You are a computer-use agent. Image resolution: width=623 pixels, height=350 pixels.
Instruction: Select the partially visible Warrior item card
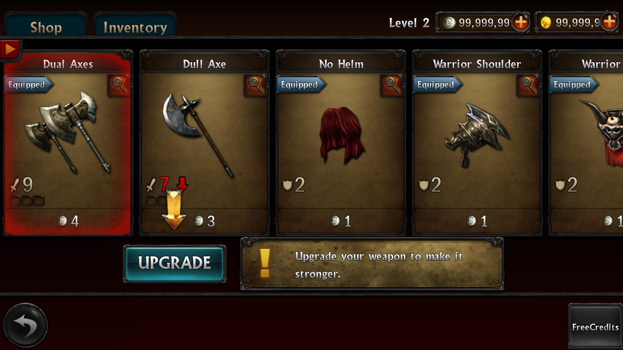point(586,143)
